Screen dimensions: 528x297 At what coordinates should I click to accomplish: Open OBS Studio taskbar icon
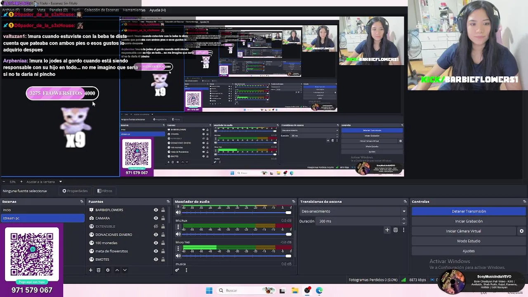point(307,290)
